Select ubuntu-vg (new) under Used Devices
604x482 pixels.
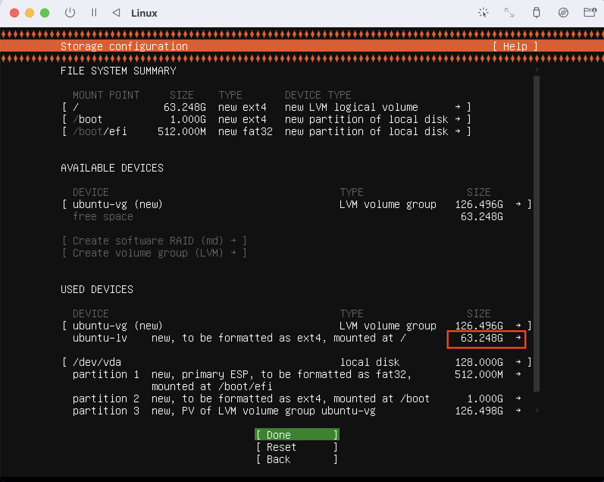(x=297, y=326)
